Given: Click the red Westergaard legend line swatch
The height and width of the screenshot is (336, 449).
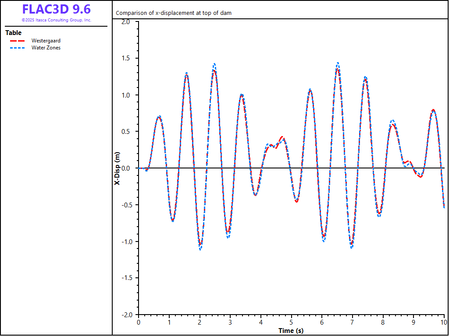Looking at the screenshot, I should [x=17, y=41].
